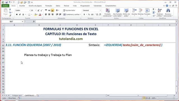Click the Cut scissors icon
179x101 pixels.
tap(10, 9)
